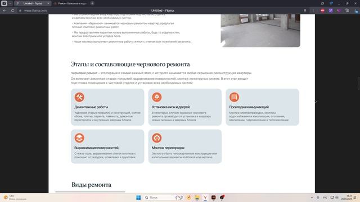Open Adobe Illustrator from the taskbar
This screenshot has width=360, height=202.
pyautogui.click(x=213, y=198)
